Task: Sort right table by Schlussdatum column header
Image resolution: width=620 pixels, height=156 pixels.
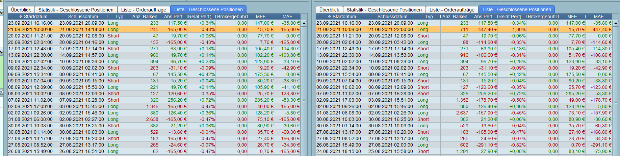Action: tap(392, 17)
